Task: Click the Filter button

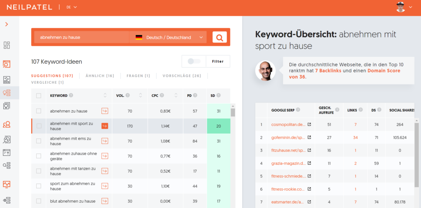Action: pyautogui.click(x=218, y=62)
